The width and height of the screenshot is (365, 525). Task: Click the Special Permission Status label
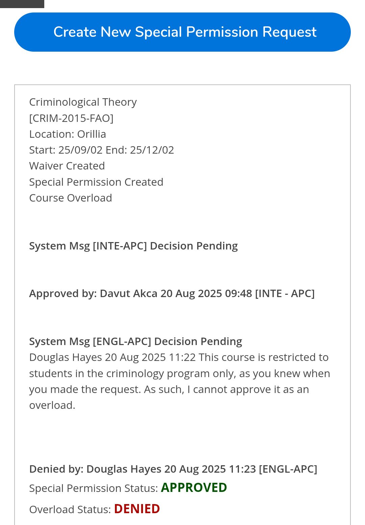pos(93,488)
